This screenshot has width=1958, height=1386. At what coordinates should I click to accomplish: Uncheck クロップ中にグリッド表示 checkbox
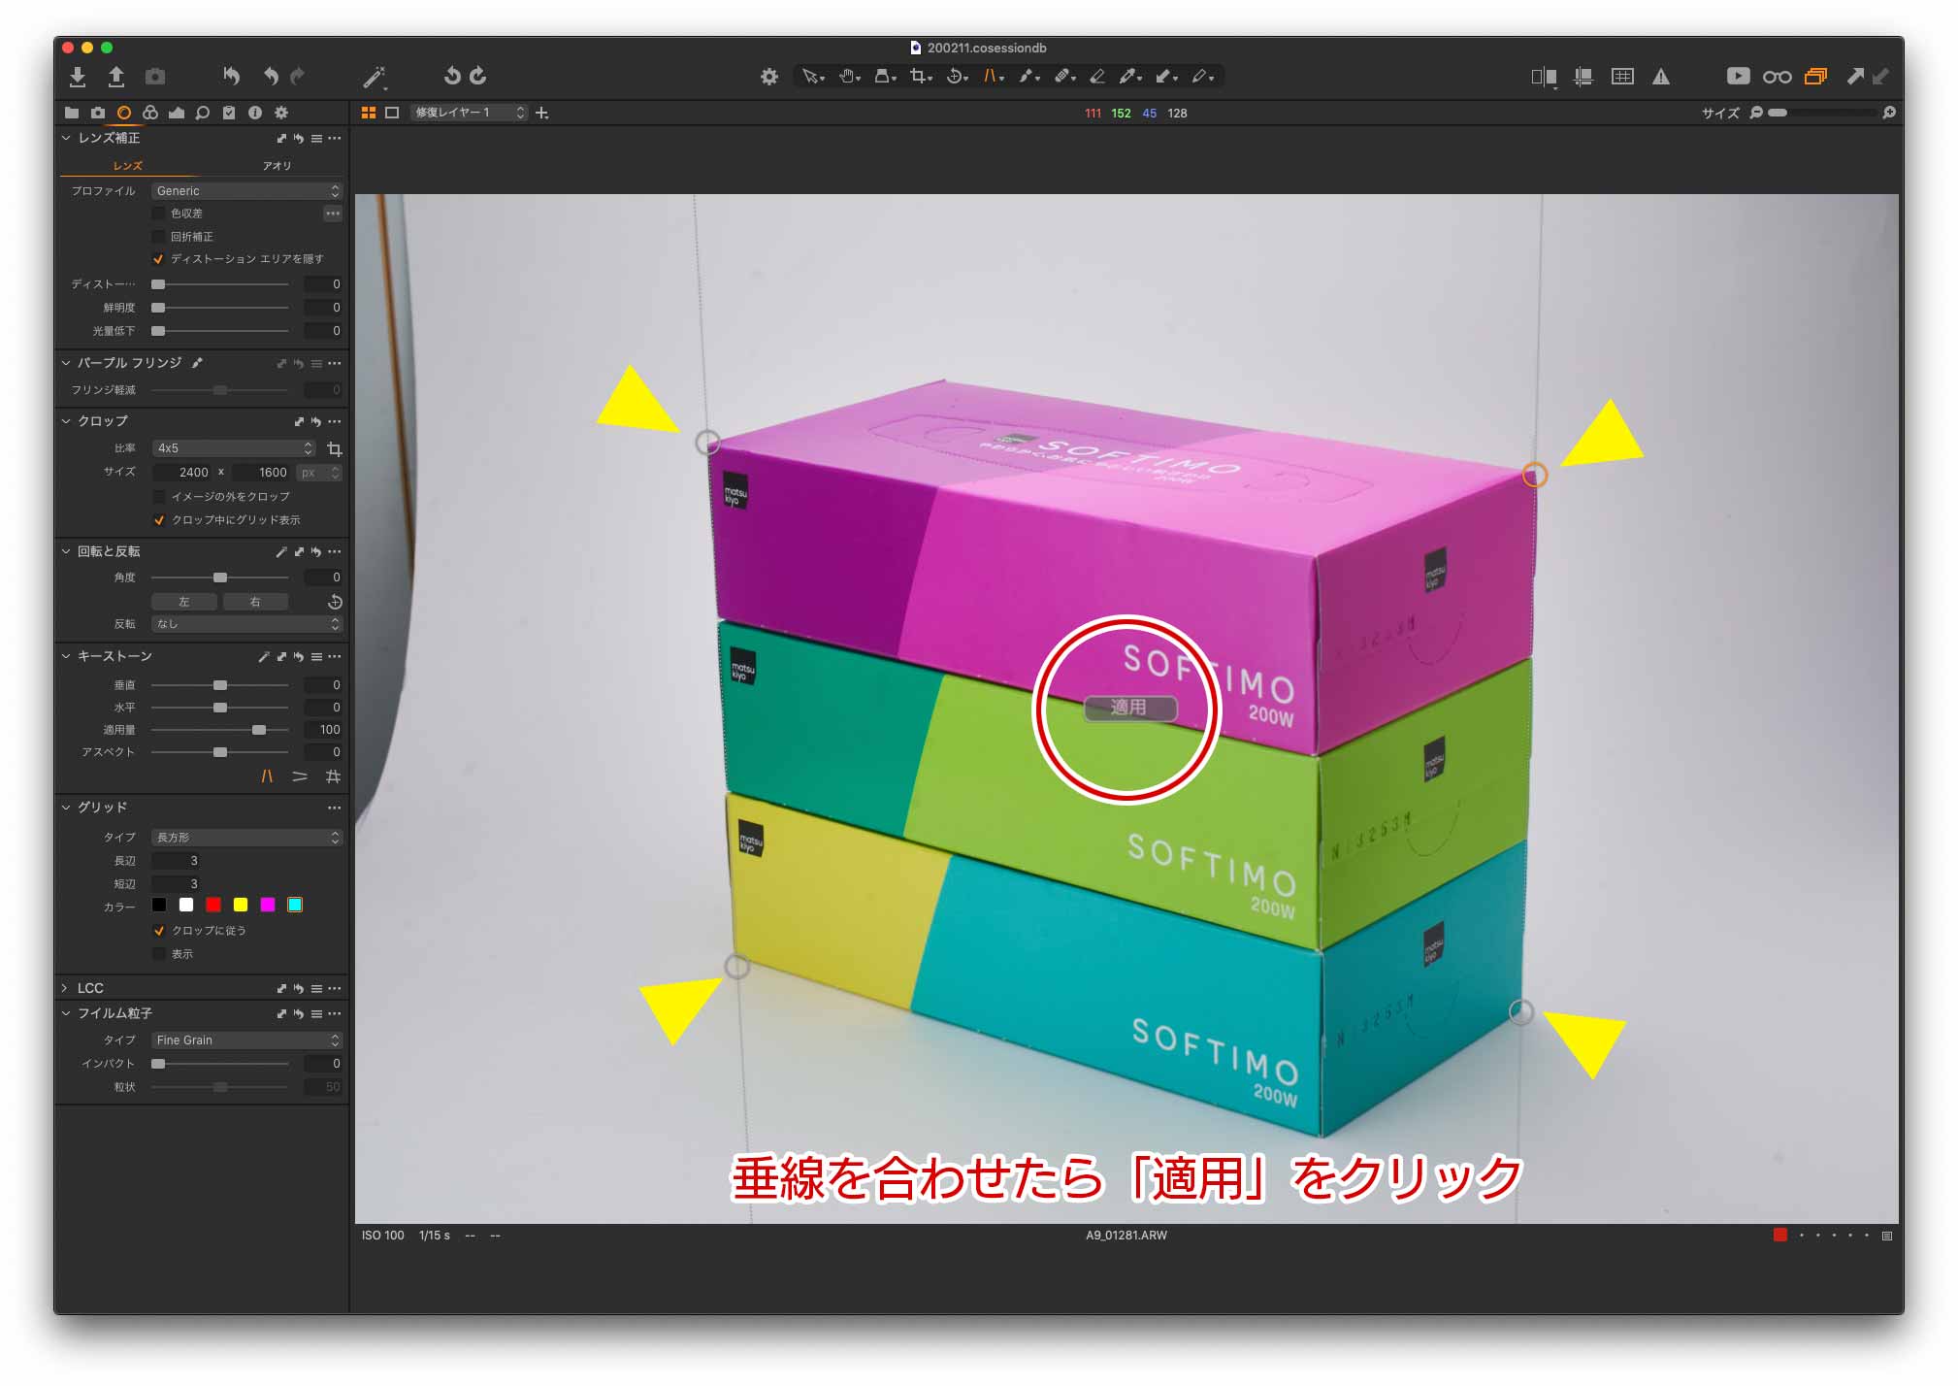click(159, 520)
